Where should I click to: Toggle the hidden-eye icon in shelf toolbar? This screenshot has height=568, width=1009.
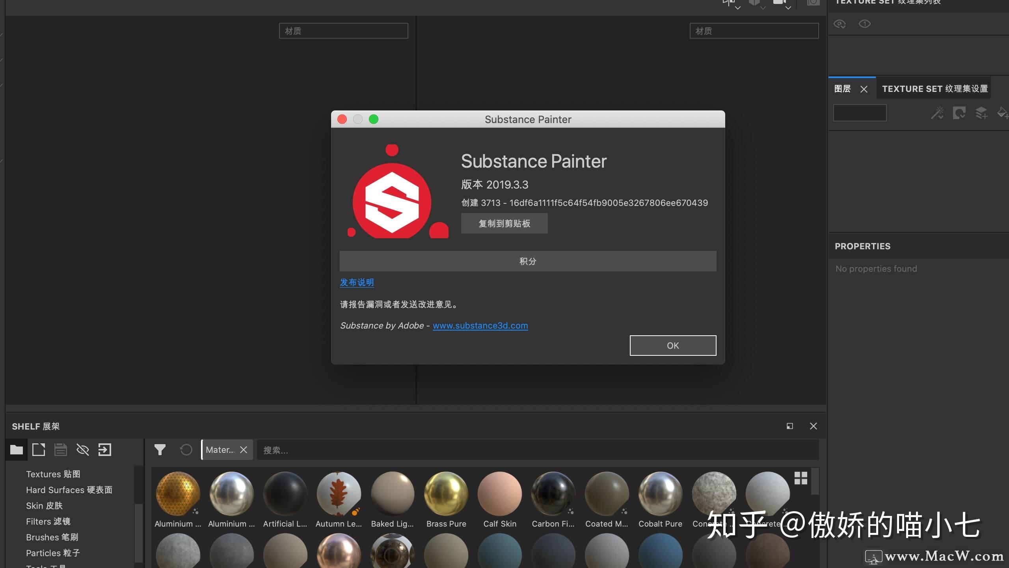pos(82,450)
